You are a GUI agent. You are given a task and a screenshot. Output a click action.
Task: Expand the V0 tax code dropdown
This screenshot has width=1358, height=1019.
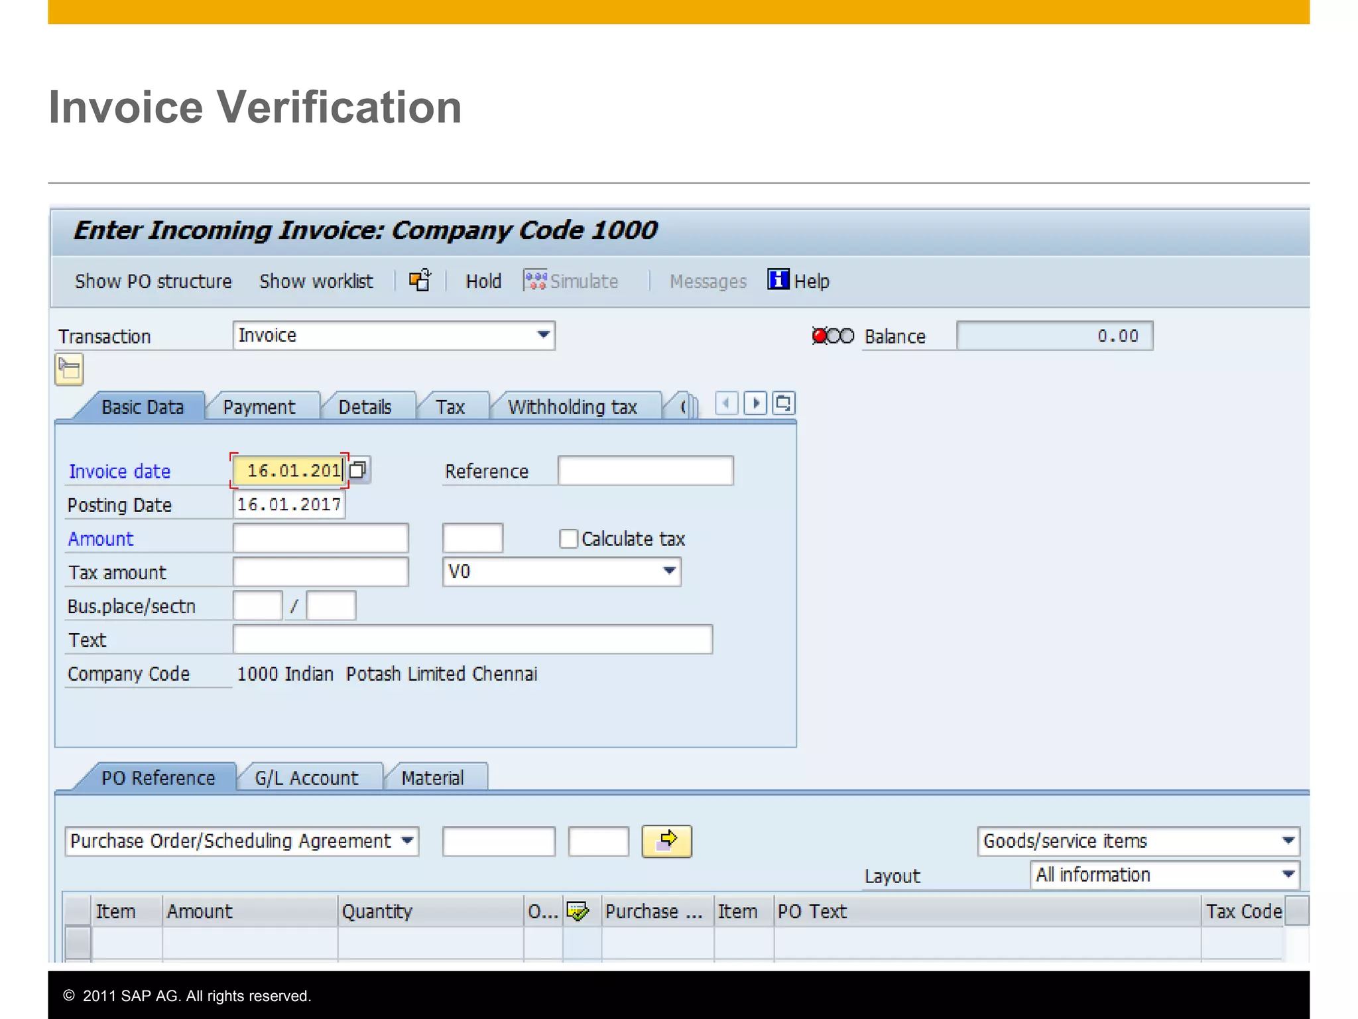pos(669,571)
